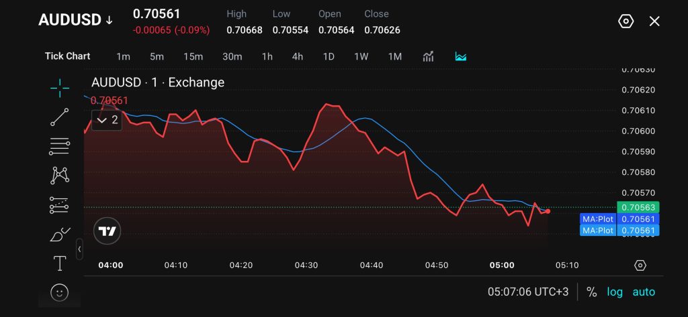This screenshot has width=688, height=317.
Task: Switch to 30m timeframe
Action: coord(232,56)
